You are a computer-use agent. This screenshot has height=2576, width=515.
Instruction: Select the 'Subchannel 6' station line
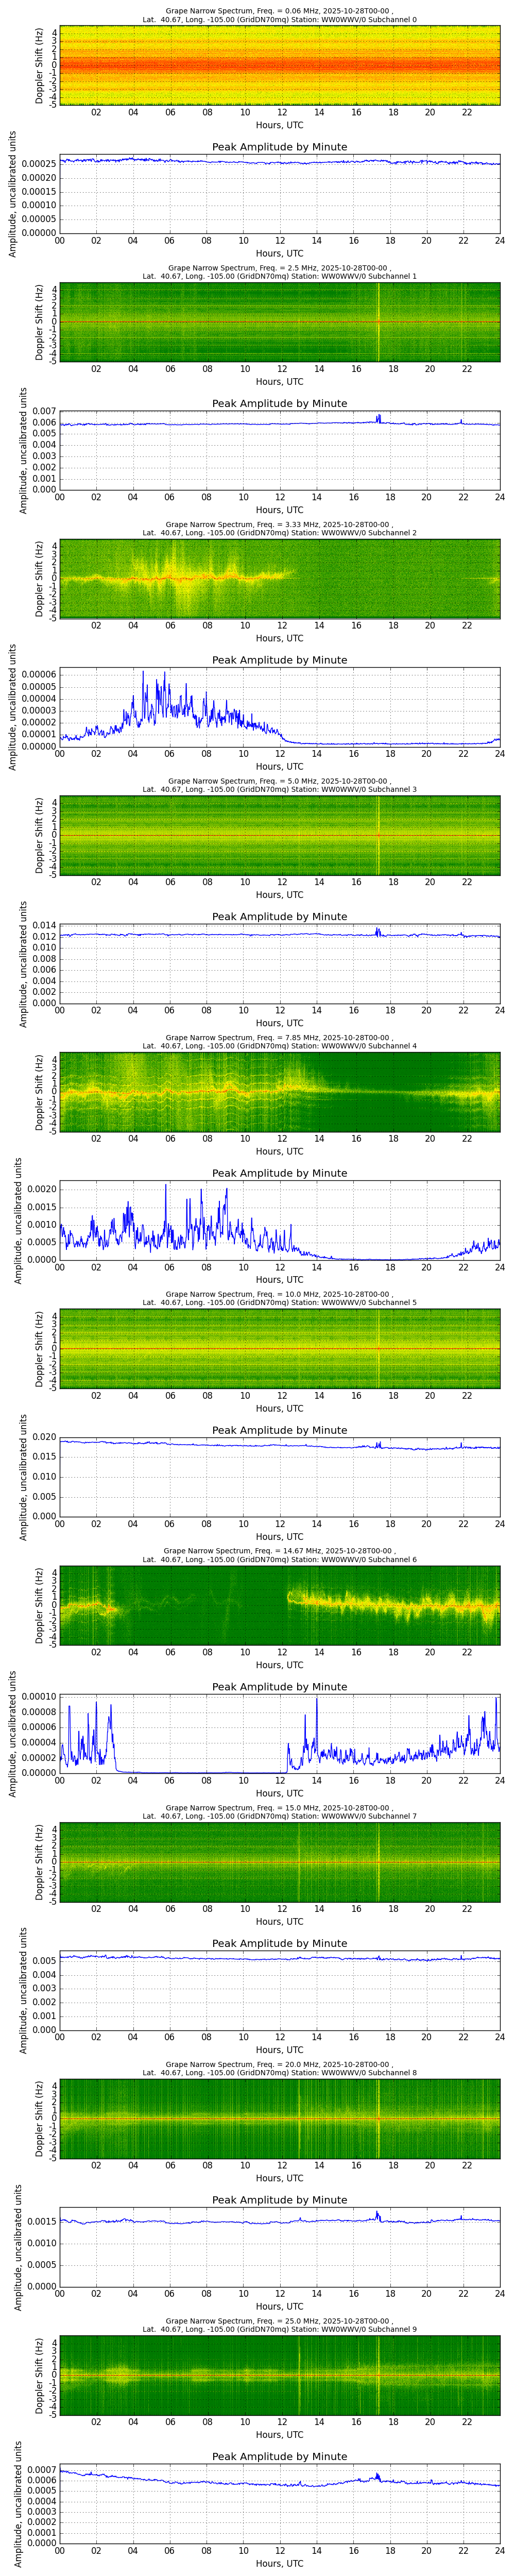coord(279,1560)
